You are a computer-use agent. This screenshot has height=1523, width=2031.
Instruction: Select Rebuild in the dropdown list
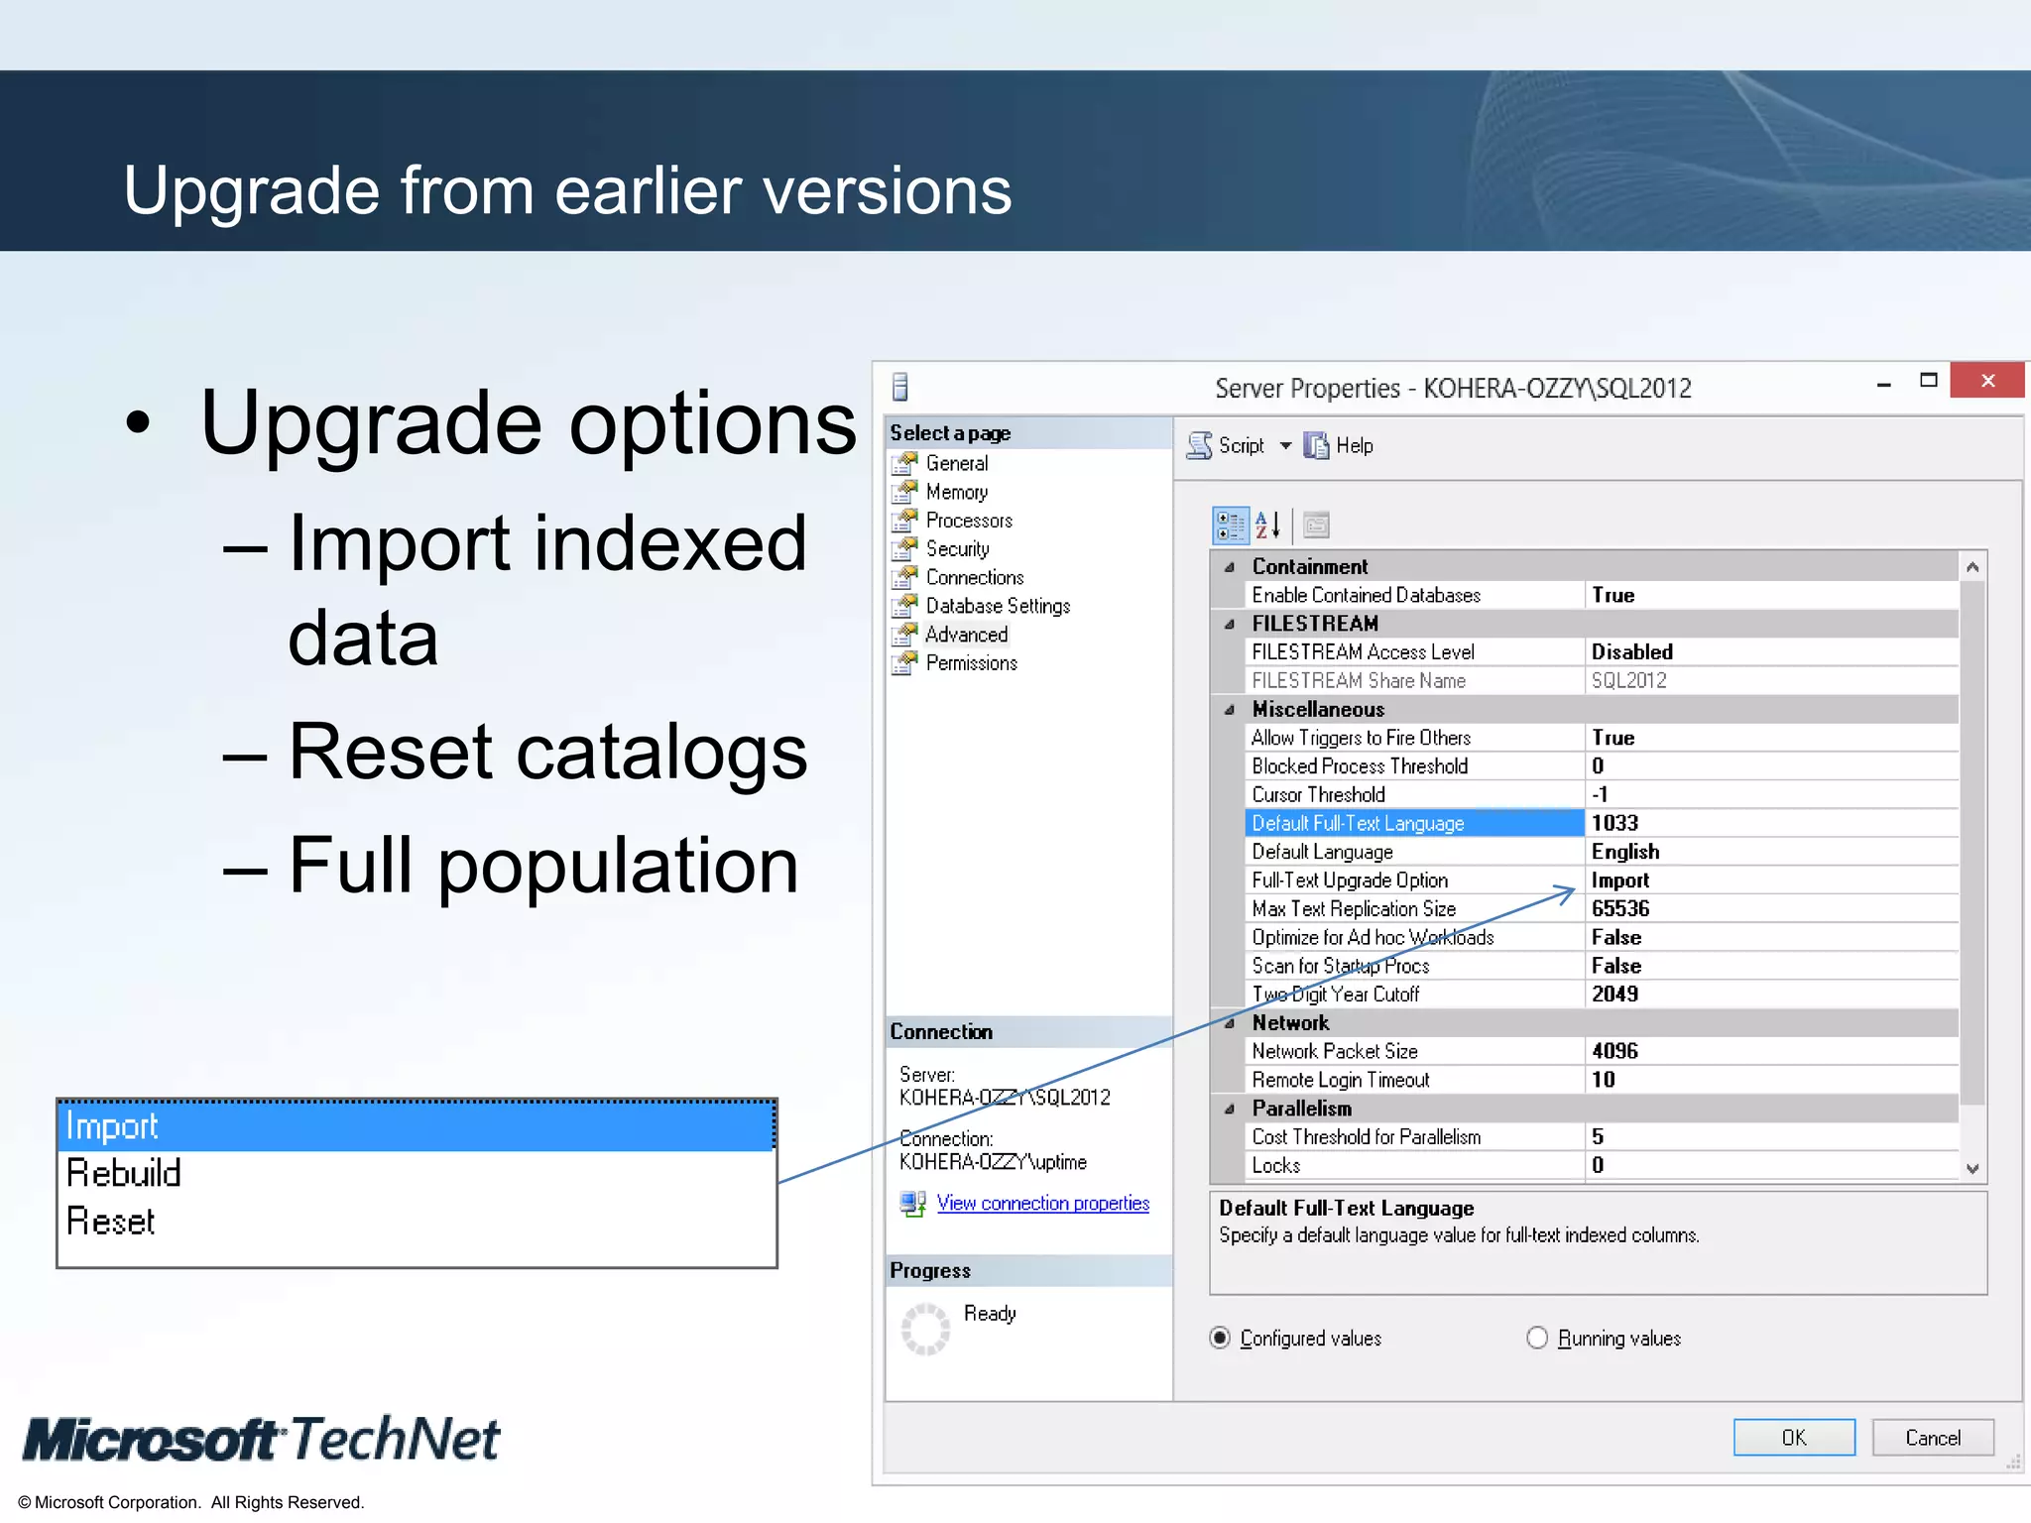coord(417,1174)
